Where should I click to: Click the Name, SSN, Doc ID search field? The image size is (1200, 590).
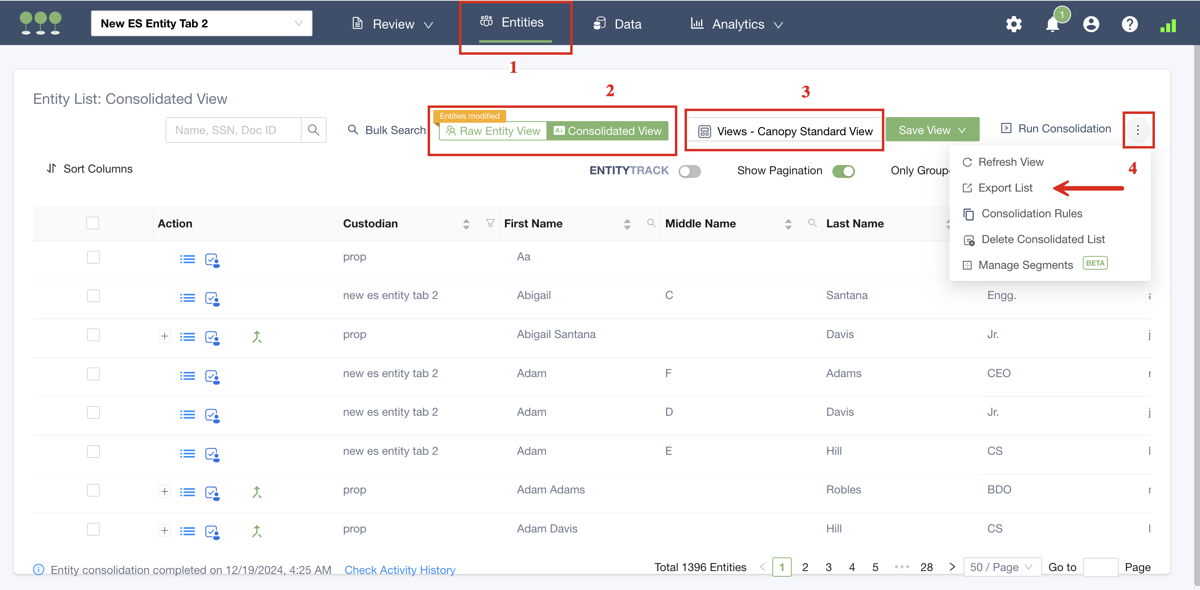[x=233, y=130]
